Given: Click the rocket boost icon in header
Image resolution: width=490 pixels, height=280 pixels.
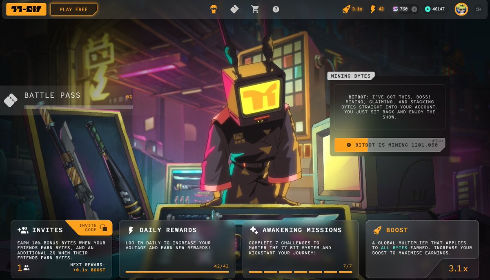Looking at the screenshot, I should (x=346, y=9).
